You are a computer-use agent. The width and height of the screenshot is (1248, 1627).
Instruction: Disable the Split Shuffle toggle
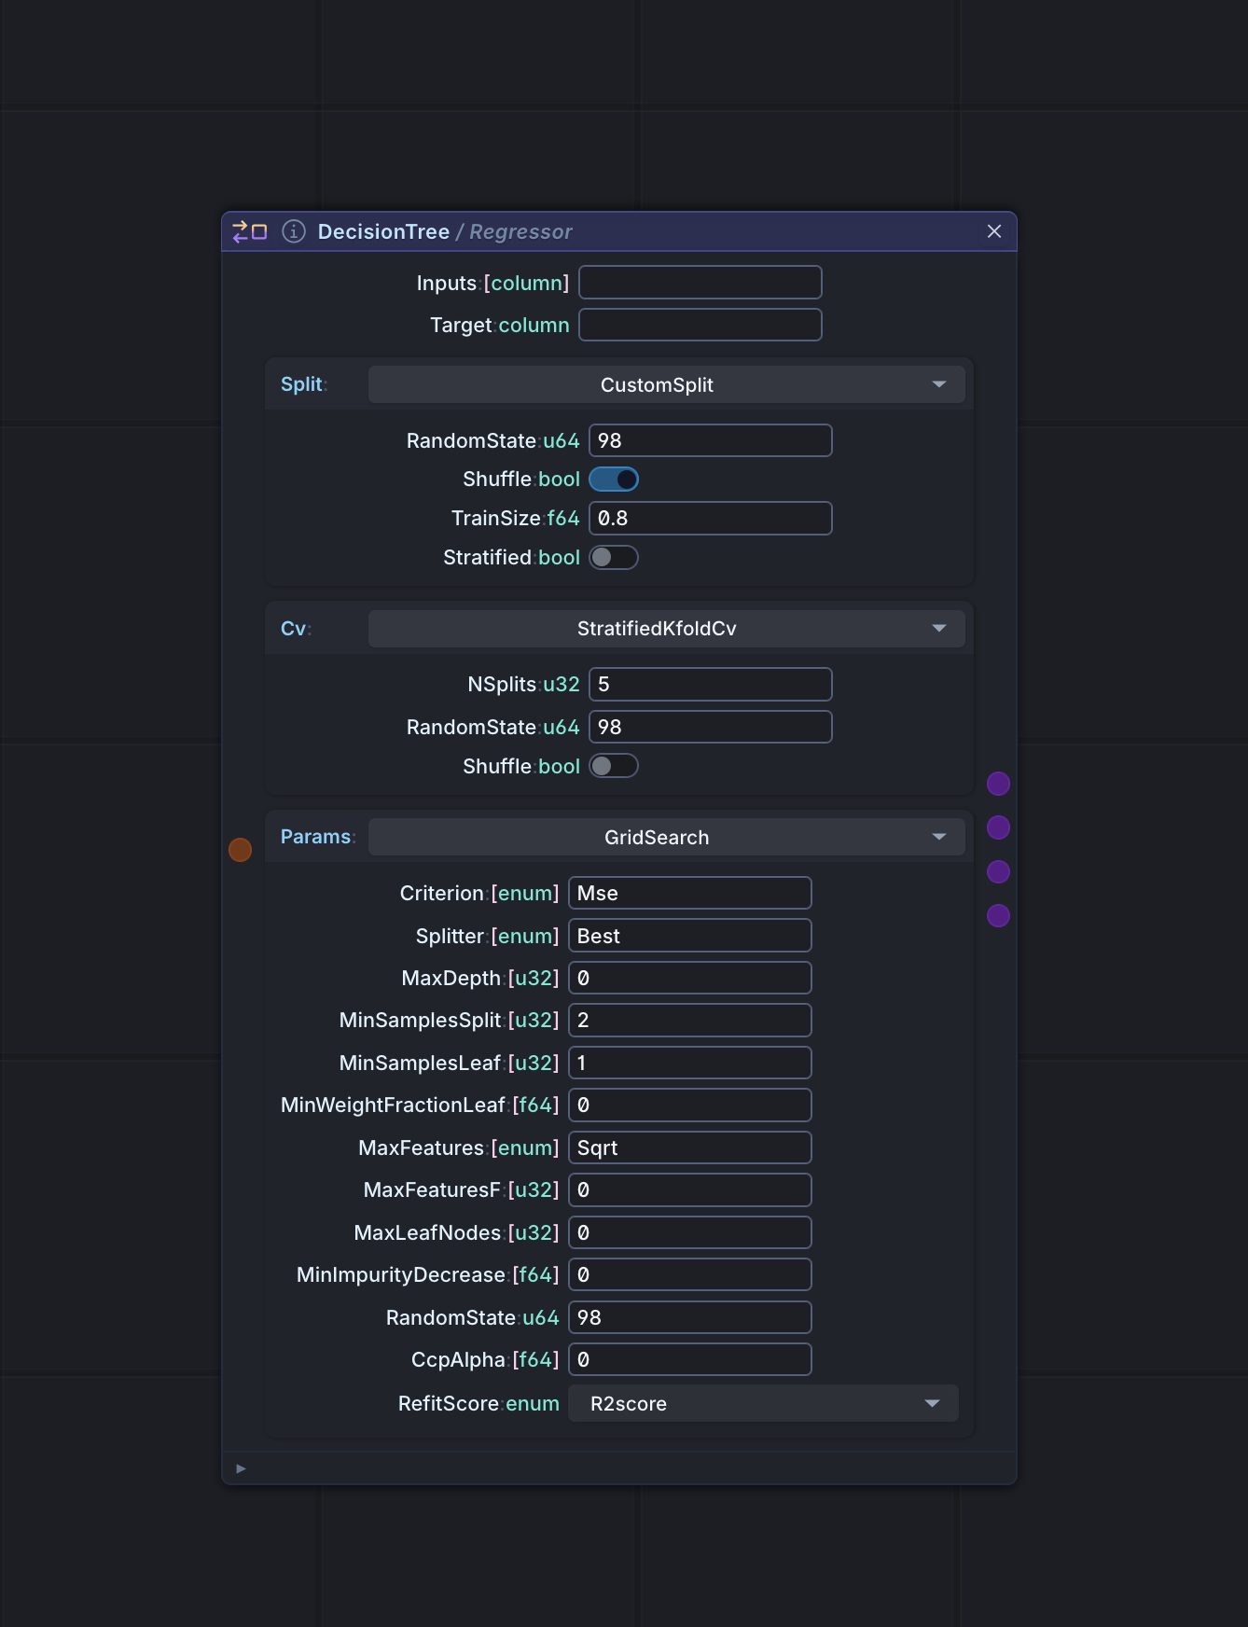click(614, 480)
